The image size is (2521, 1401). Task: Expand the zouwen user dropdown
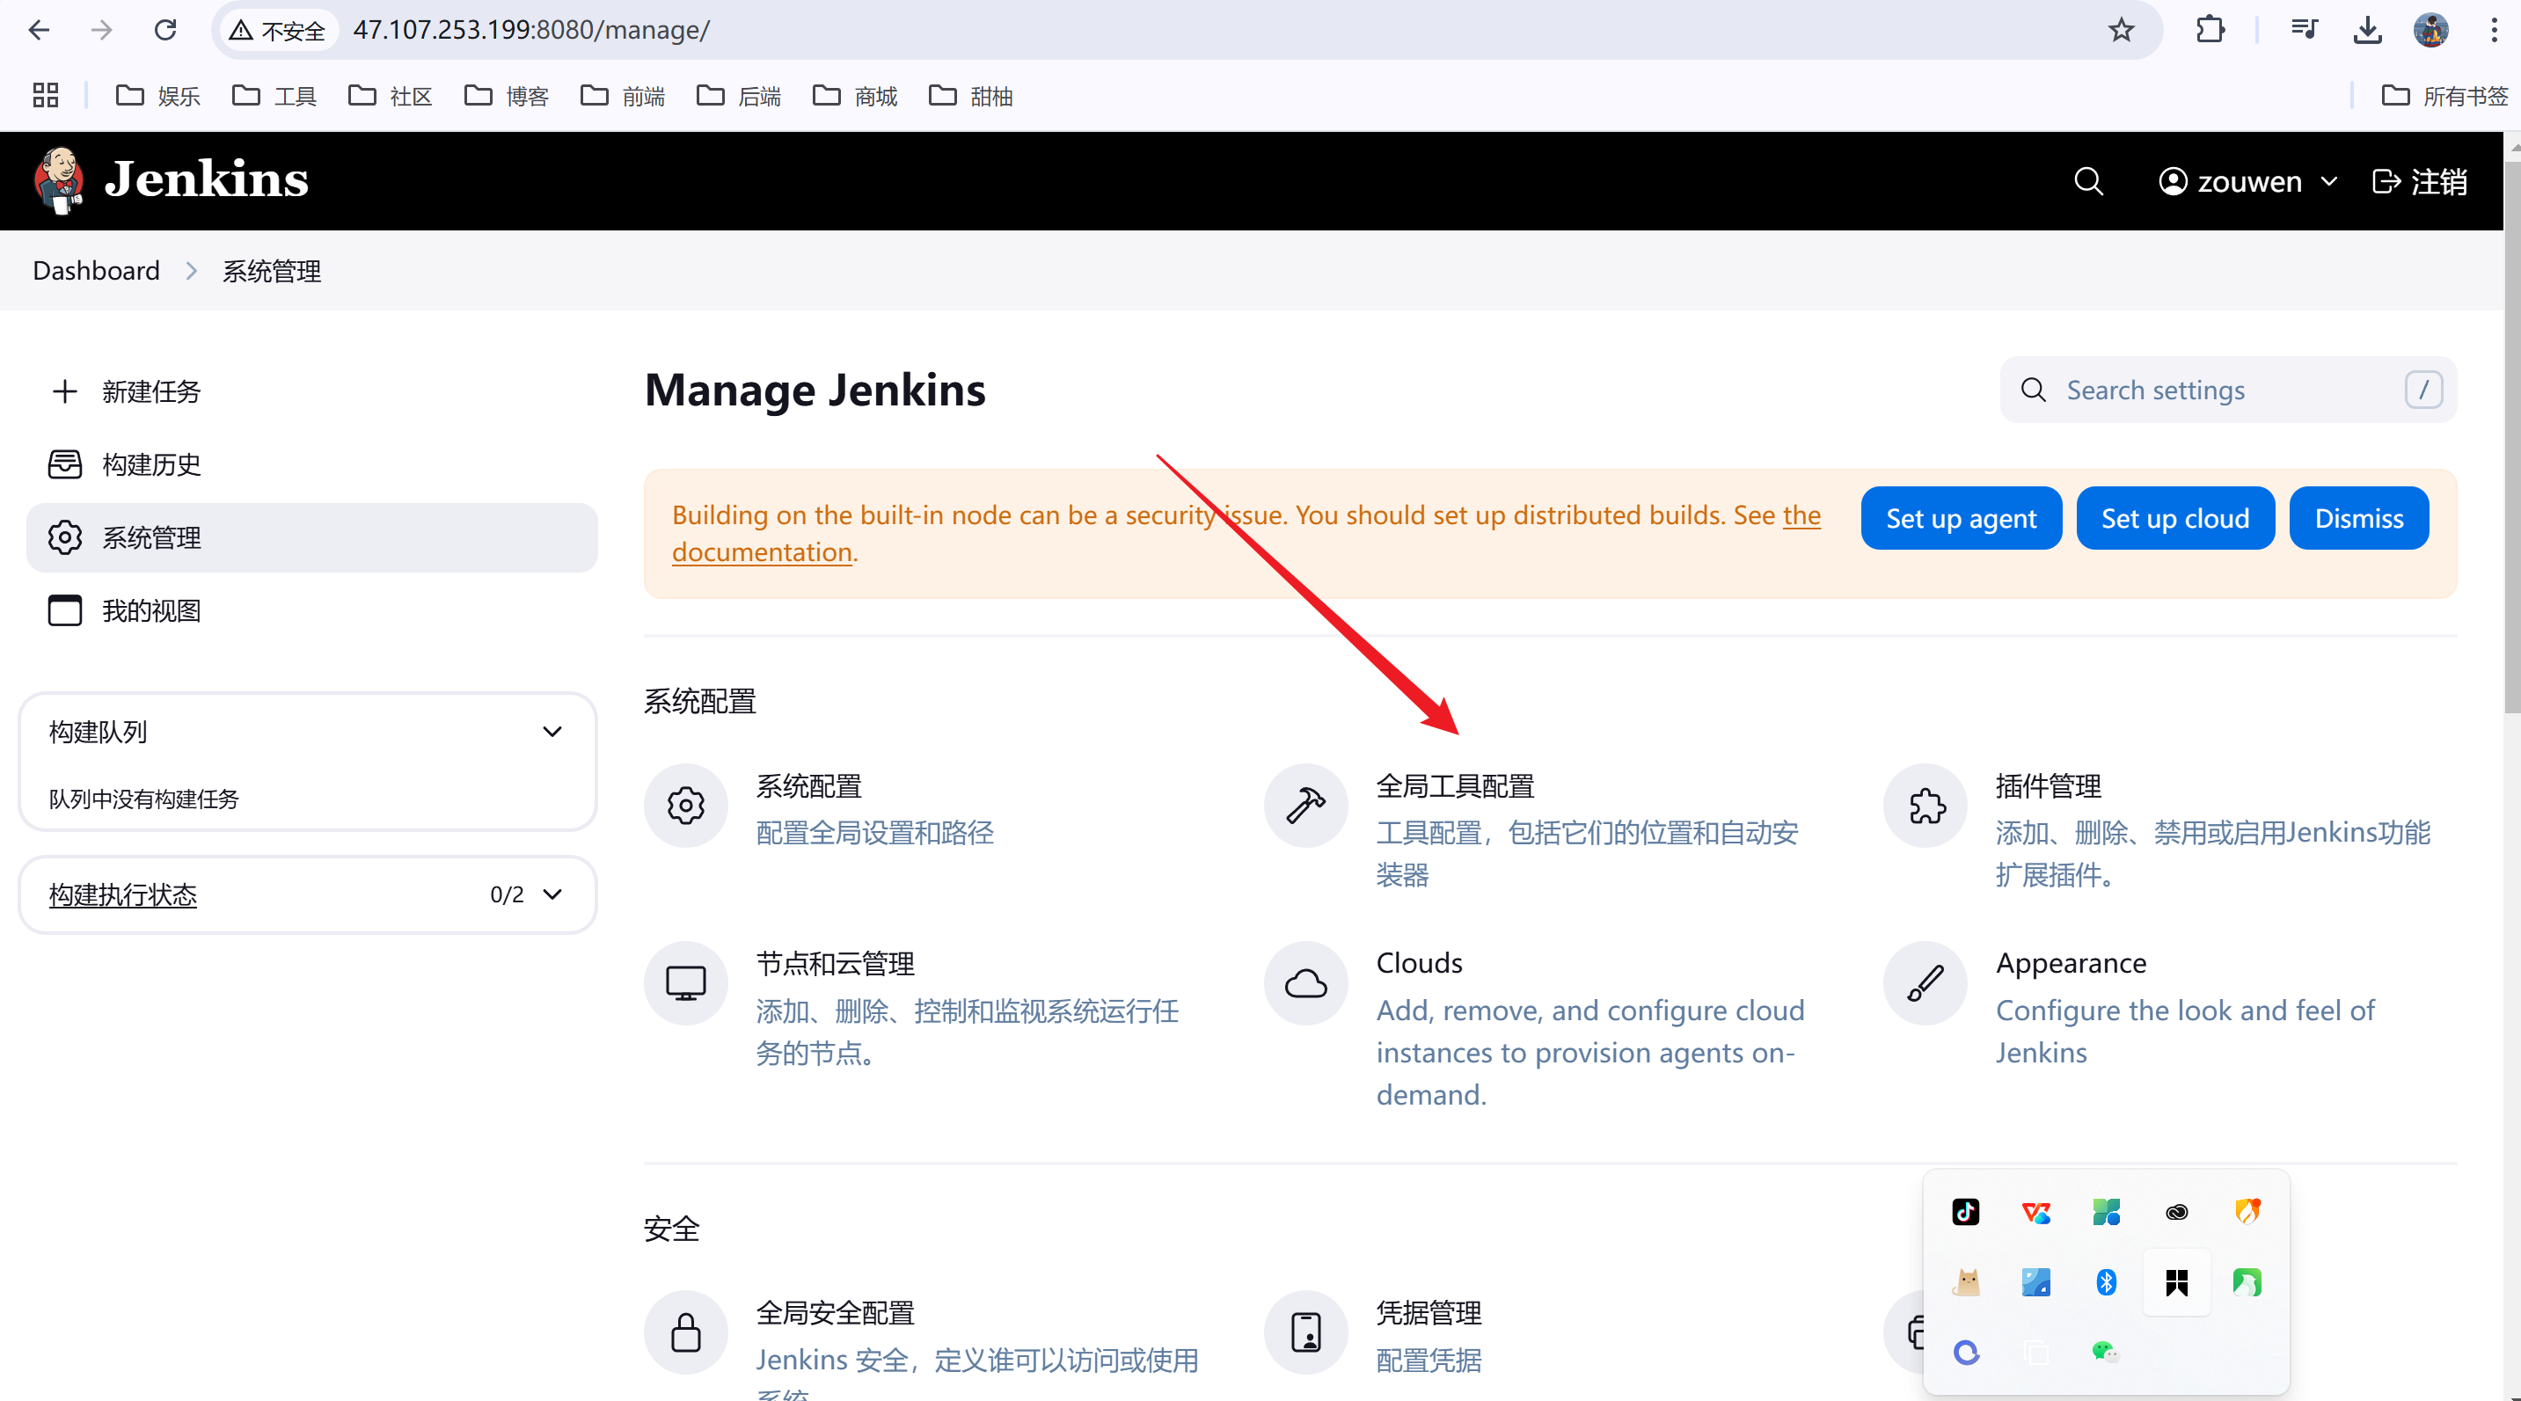(2329, 181)
